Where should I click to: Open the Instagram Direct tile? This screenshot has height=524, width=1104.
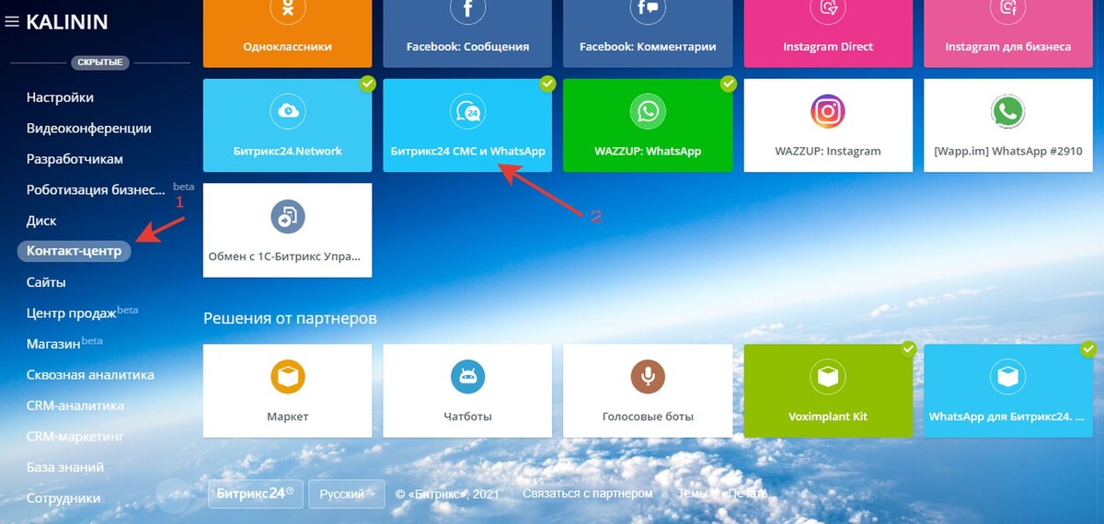(x=828, y=33)
